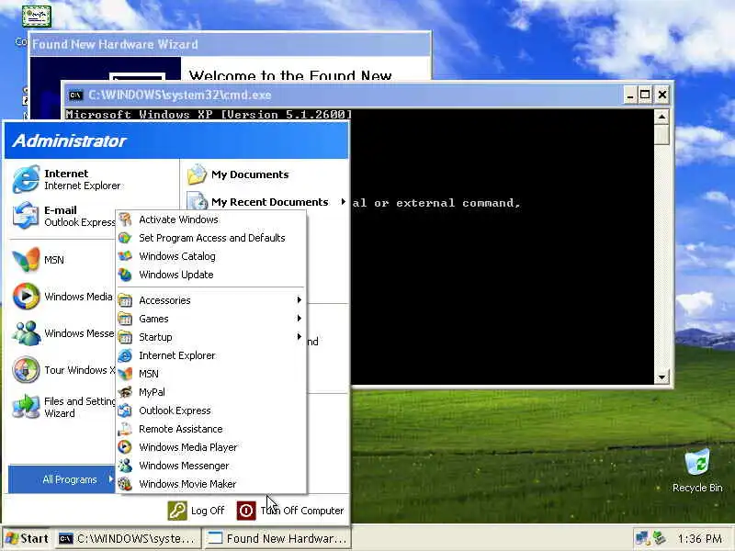Open Remote Assistance
This screenshot has height=551, width=735.
(211, 429)
